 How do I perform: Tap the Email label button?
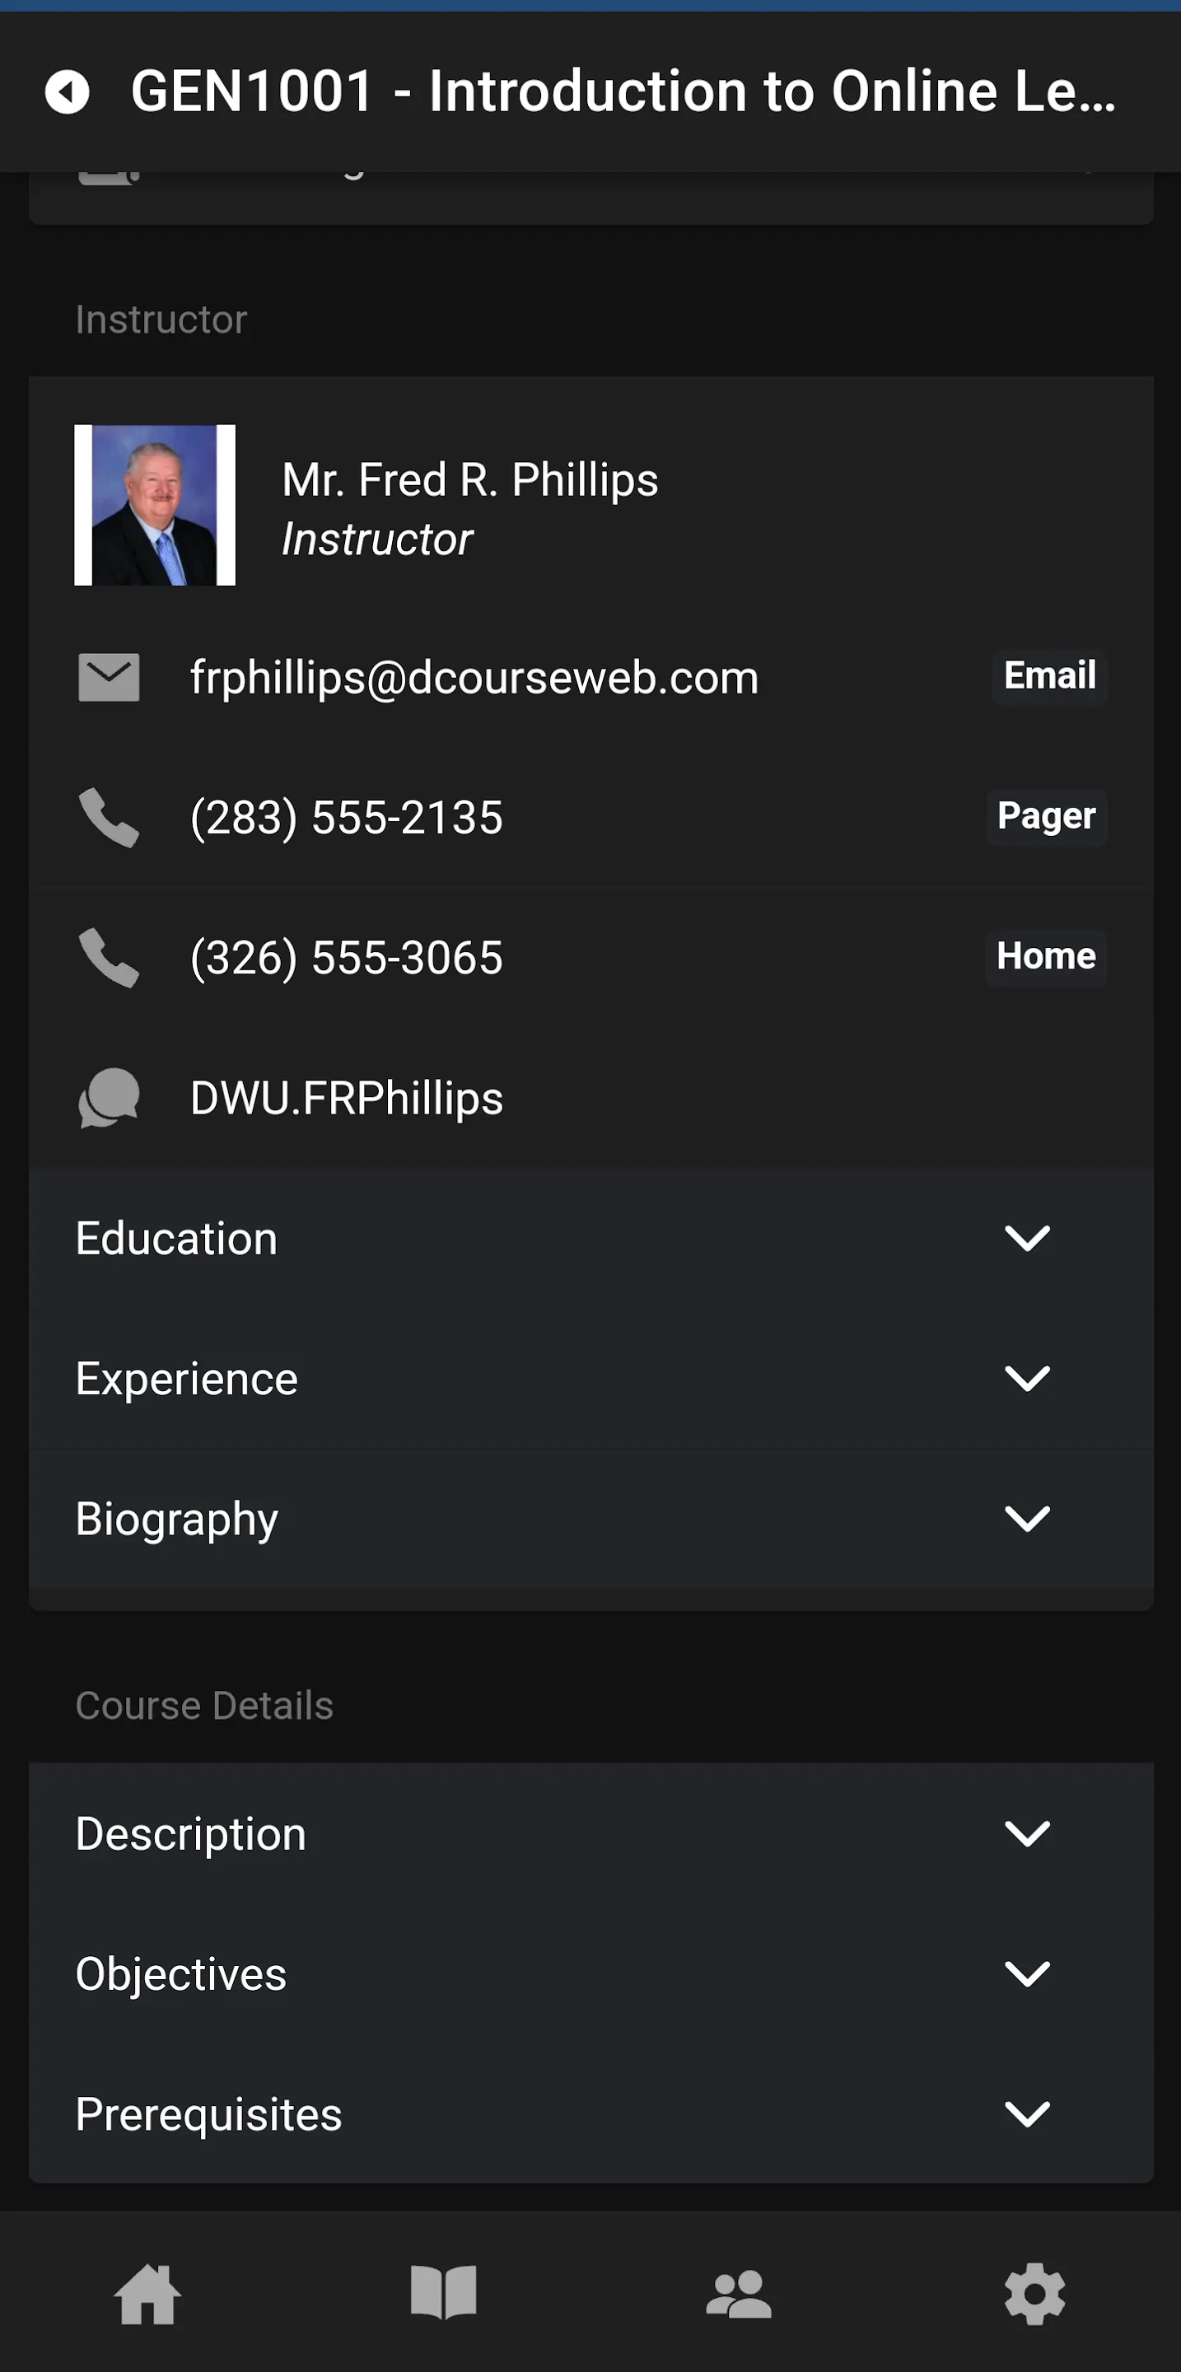coord(1049,677)
